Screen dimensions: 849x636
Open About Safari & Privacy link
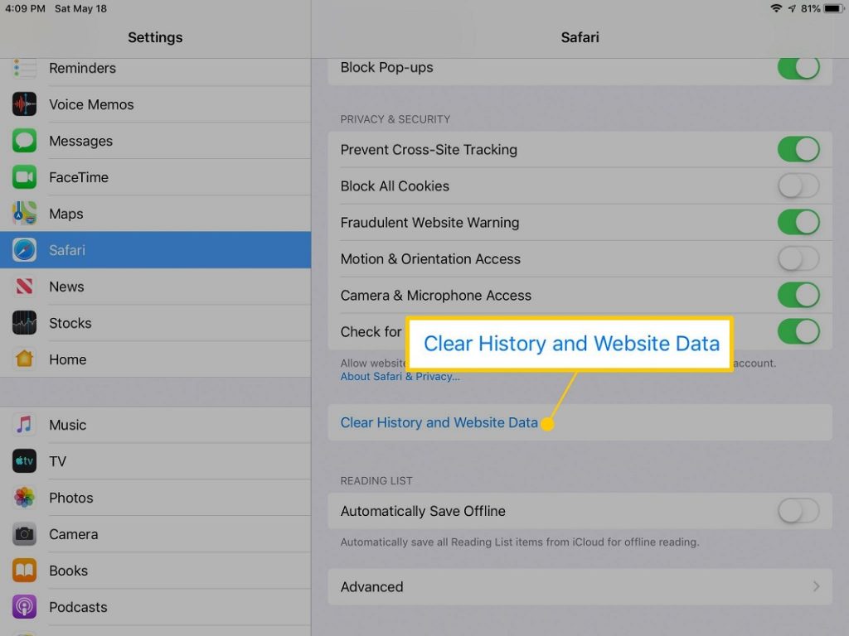(x=400, y=377)
